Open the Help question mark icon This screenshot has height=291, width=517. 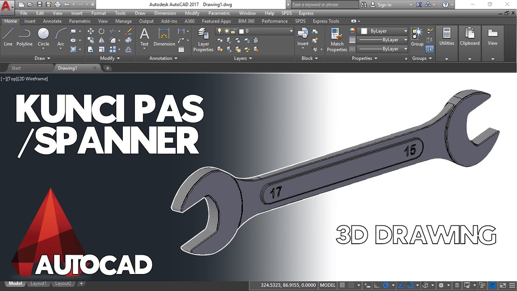pyautogui.click(x=446, y=5)
